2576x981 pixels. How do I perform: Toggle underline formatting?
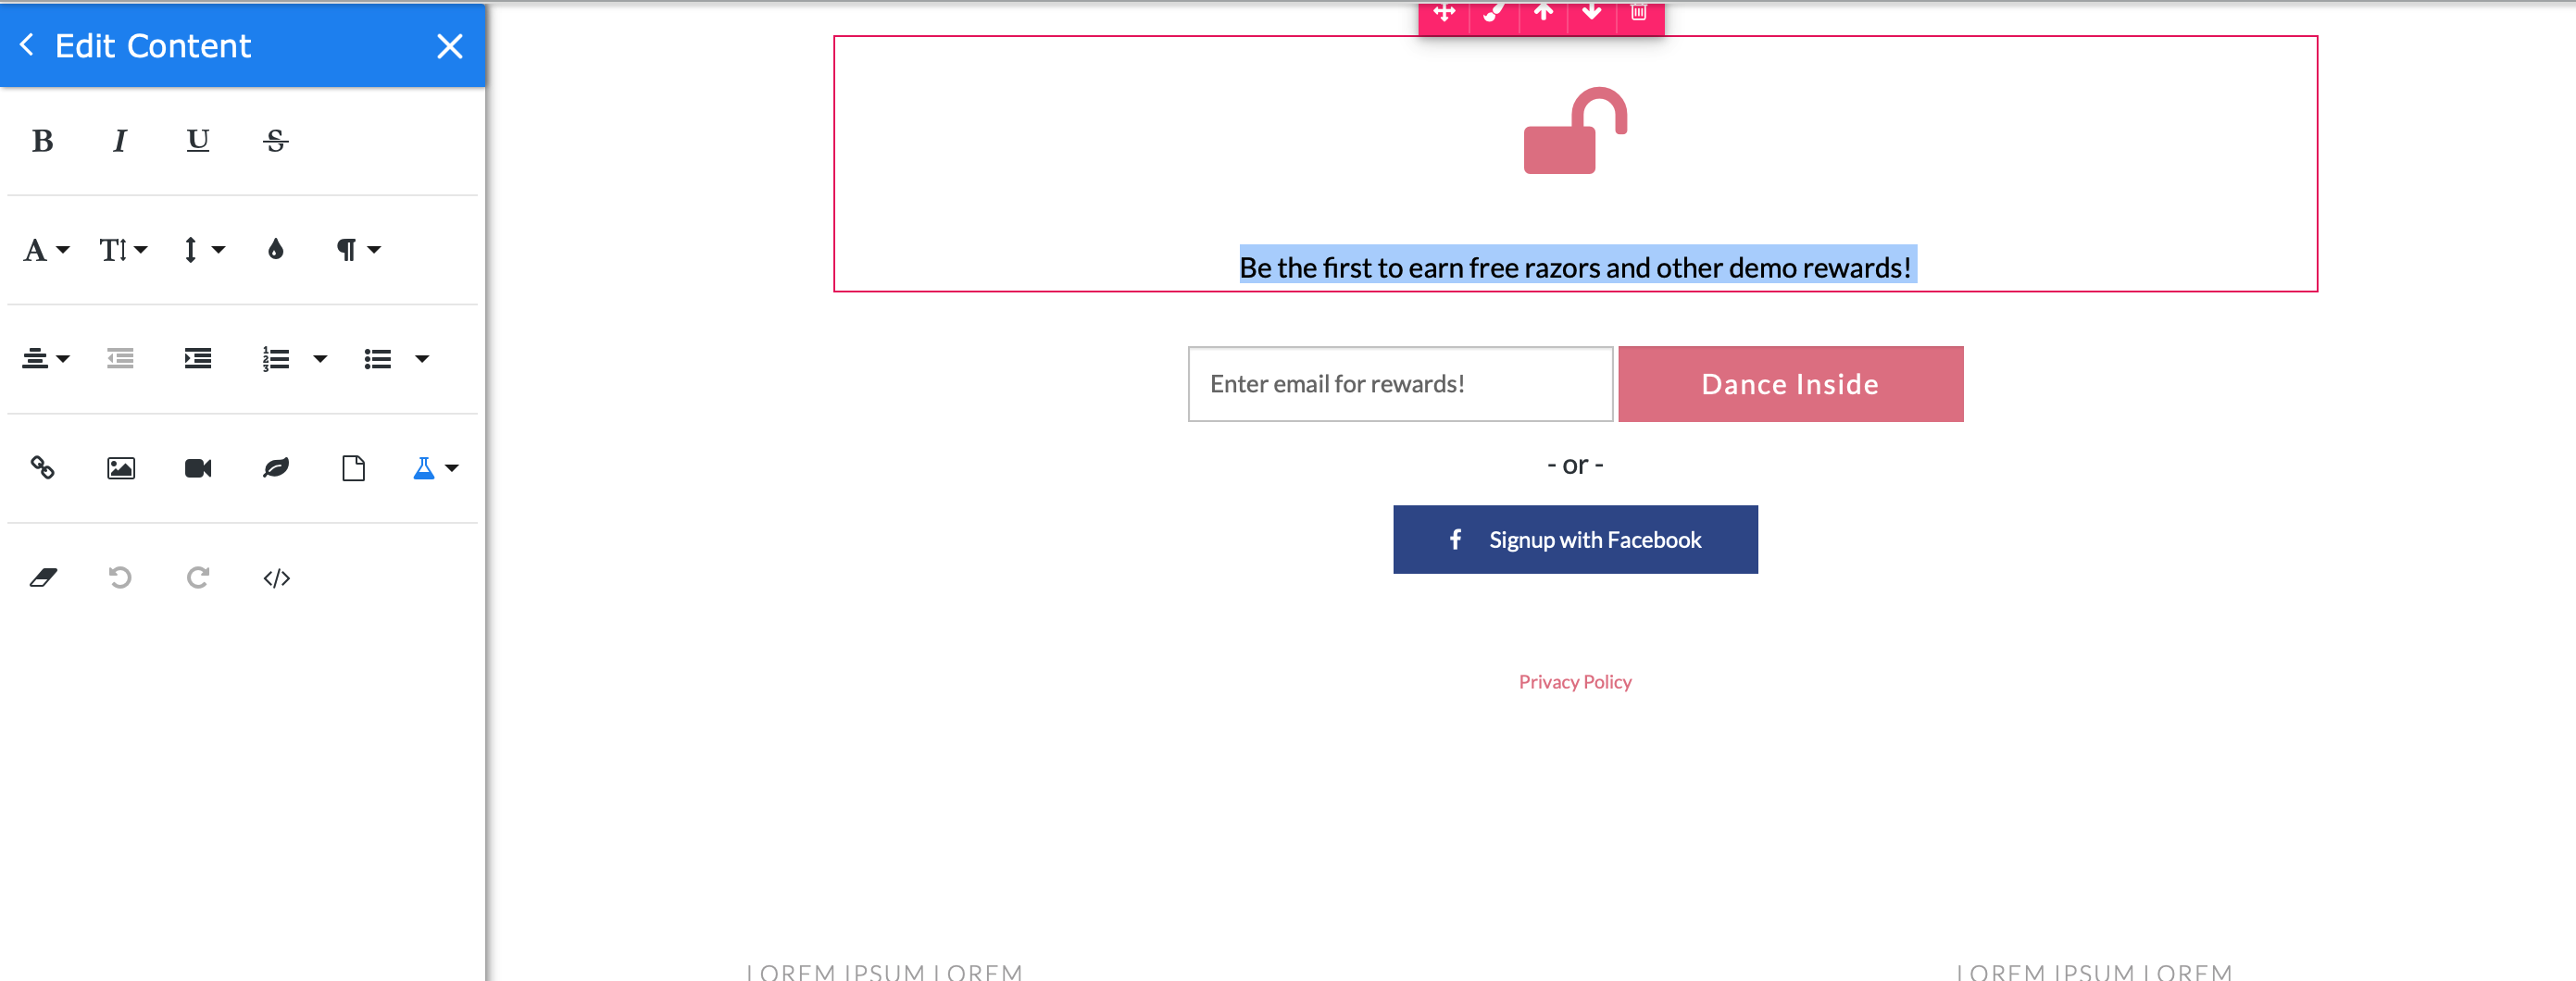[198, 141]
